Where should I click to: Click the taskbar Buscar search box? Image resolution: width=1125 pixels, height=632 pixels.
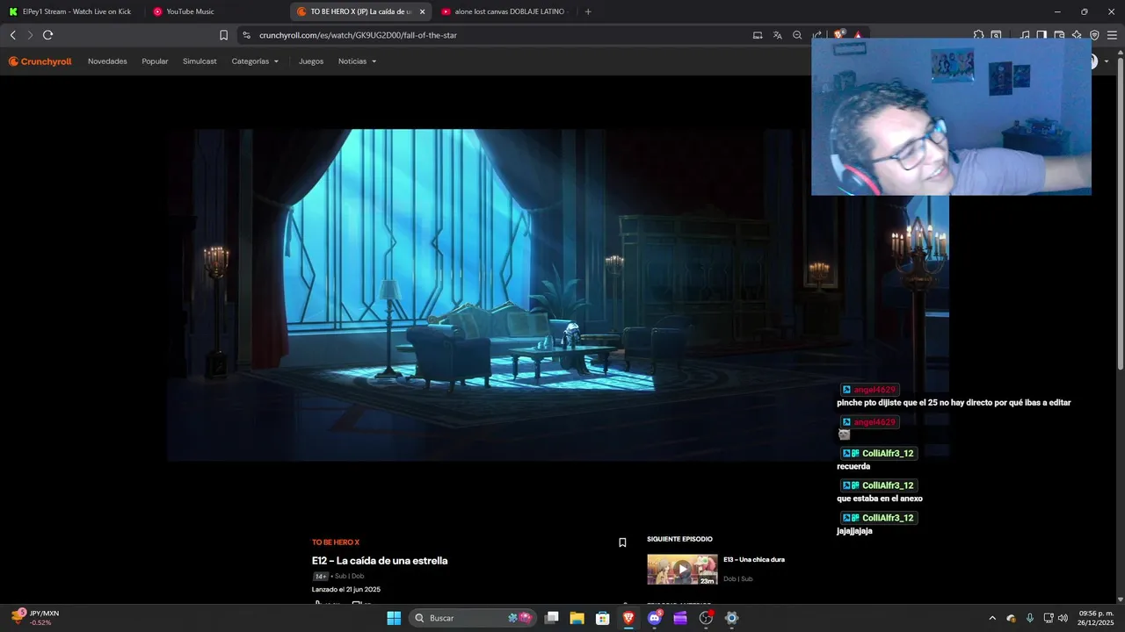[474, 618]
